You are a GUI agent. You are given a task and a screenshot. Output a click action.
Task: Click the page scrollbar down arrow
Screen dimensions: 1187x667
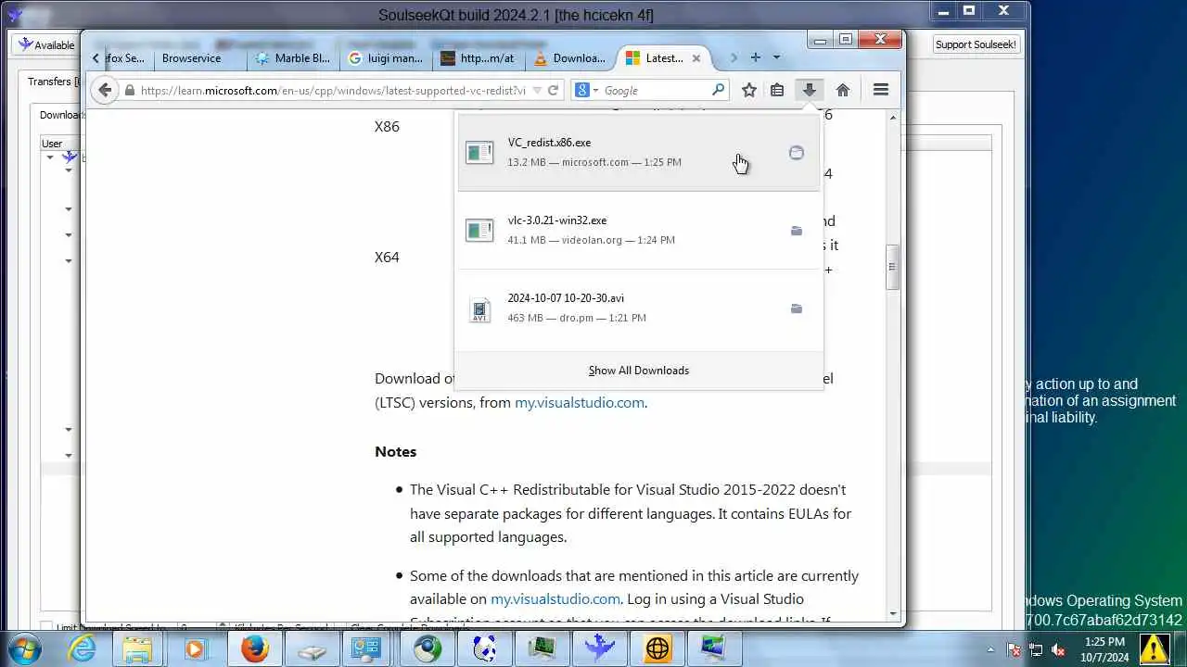pos(893,613)
